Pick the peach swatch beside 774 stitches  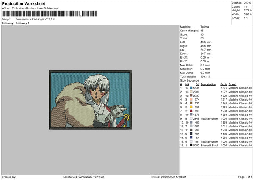[x=191, y=99]
